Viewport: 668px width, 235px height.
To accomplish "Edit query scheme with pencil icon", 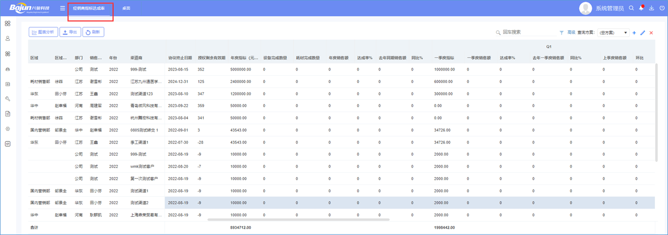I will (642, 33).
